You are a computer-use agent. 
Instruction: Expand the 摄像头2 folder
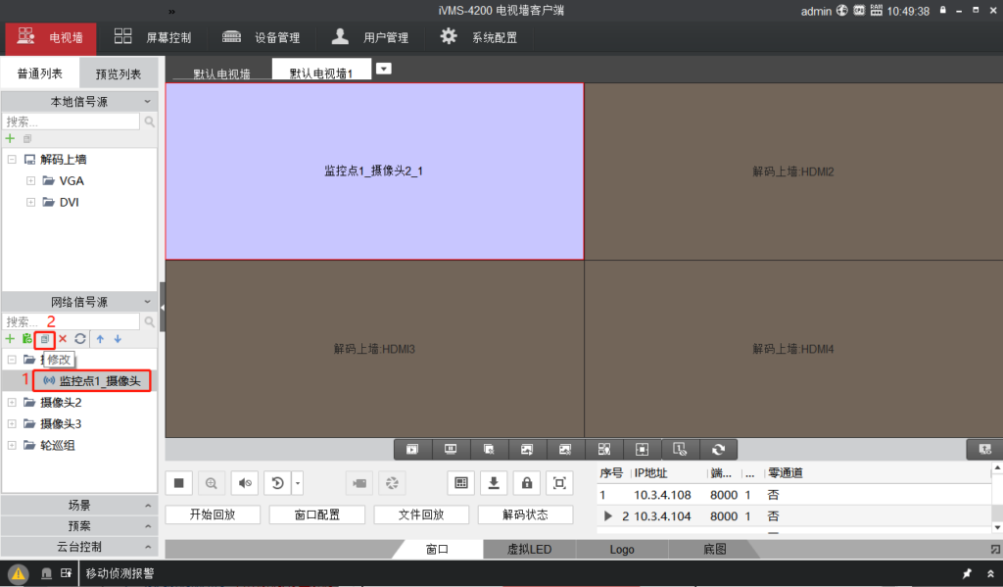point(12,402)
